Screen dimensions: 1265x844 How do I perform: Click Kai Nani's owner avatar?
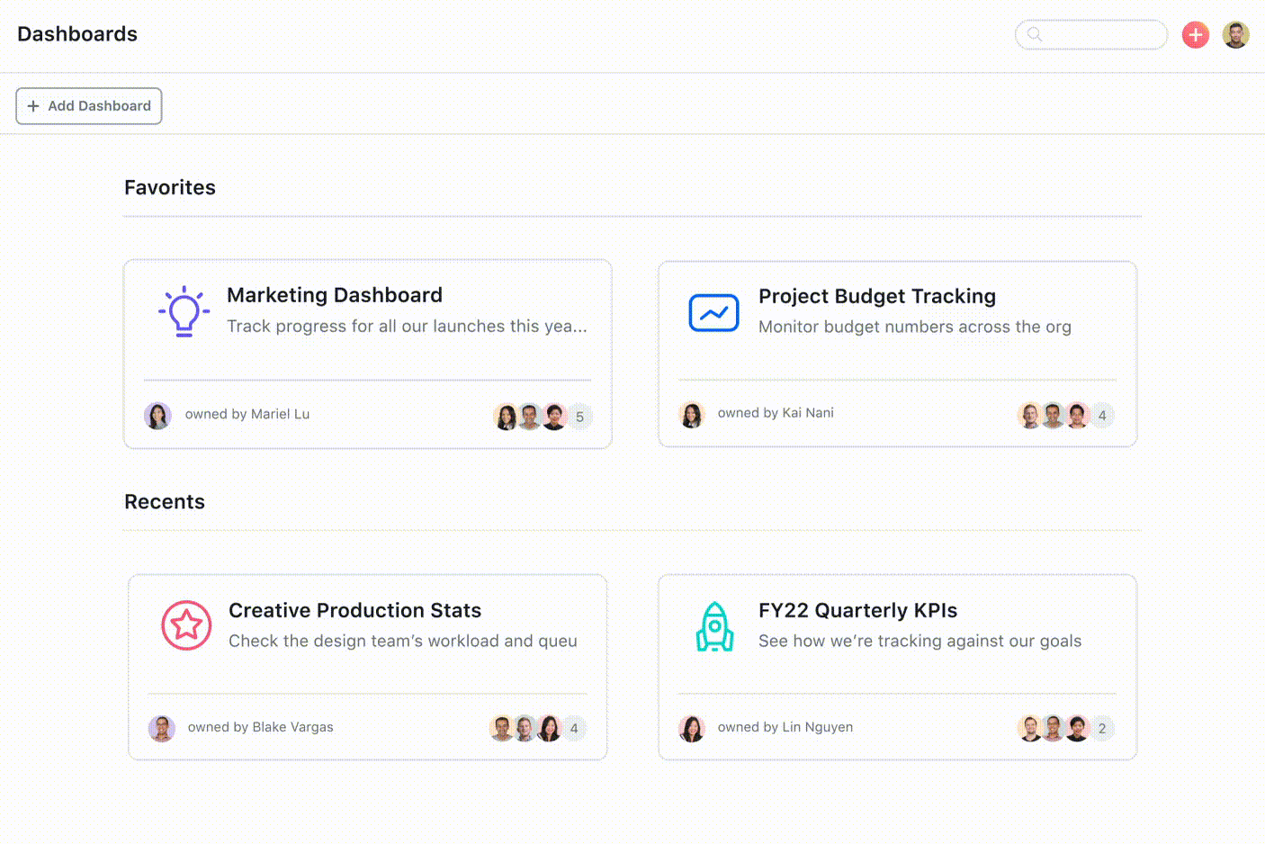click(x=691, y=414)
